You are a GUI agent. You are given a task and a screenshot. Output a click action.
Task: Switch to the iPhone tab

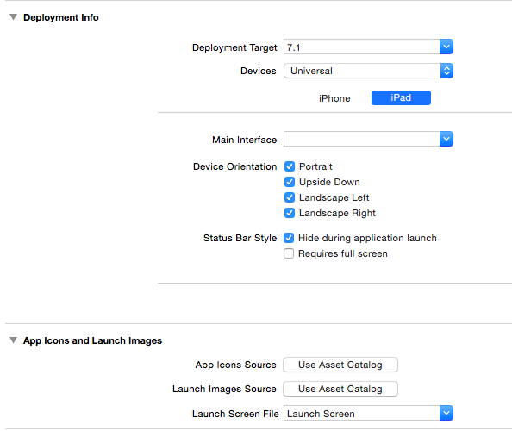tap(334, 98)
